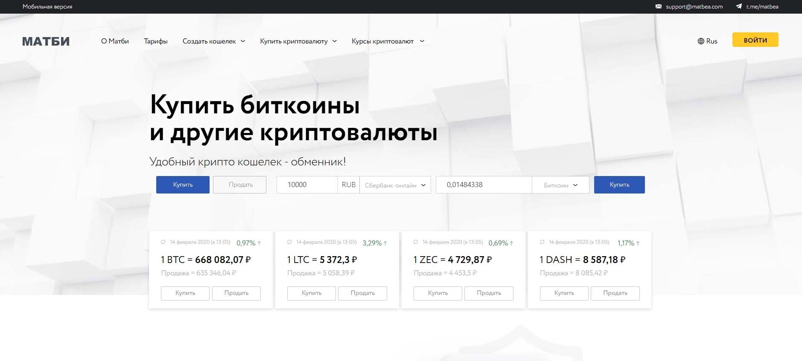The height and width of the screenshot is (361, 802).
Task: Open the Биткоин currency dropdown
Action: point(560,185)
